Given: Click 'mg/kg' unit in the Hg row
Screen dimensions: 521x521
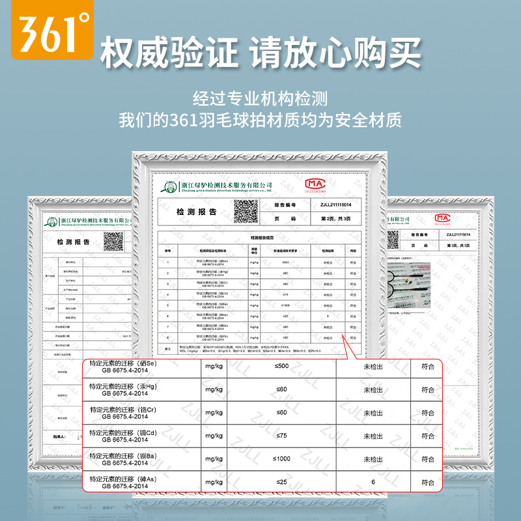Looking at the screenshot, I should (214, 389).
